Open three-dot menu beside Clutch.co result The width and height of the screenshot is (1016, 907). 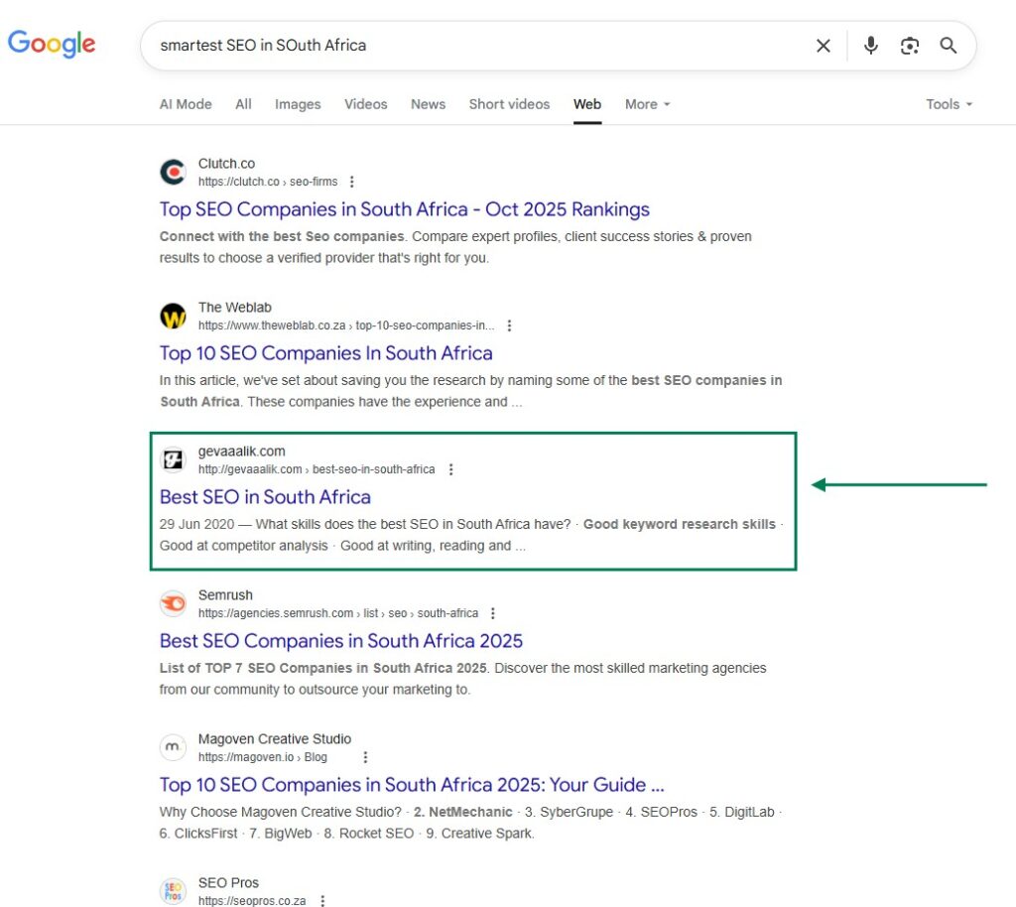[351, 182]
